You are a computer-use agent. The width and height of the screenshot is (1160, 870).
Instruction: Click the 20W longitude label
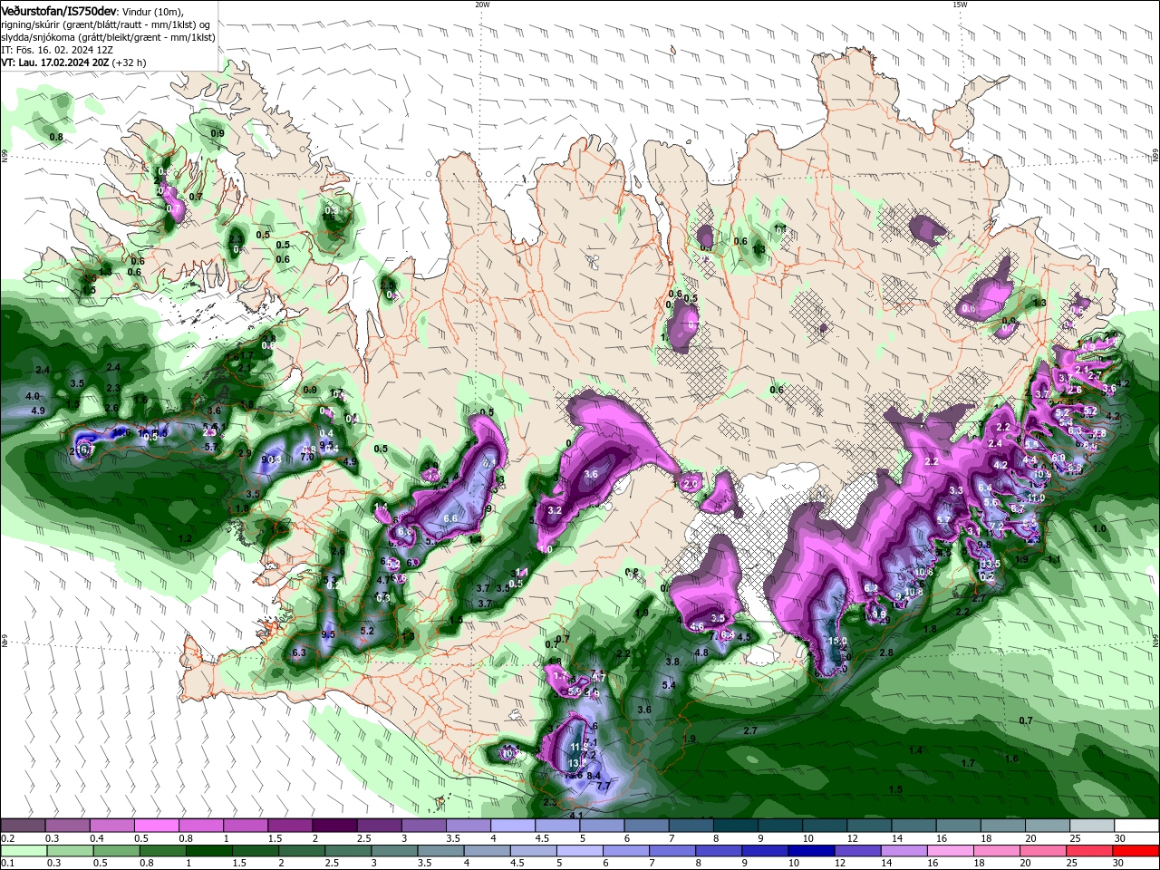coord(482,5)
